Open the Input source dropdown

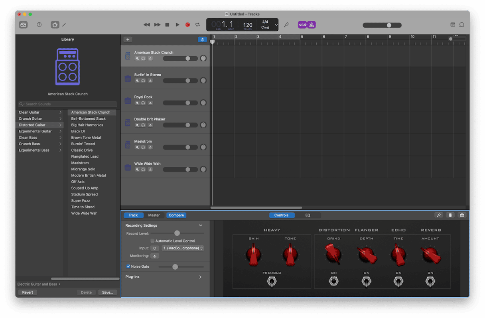[x=183, y=248]
